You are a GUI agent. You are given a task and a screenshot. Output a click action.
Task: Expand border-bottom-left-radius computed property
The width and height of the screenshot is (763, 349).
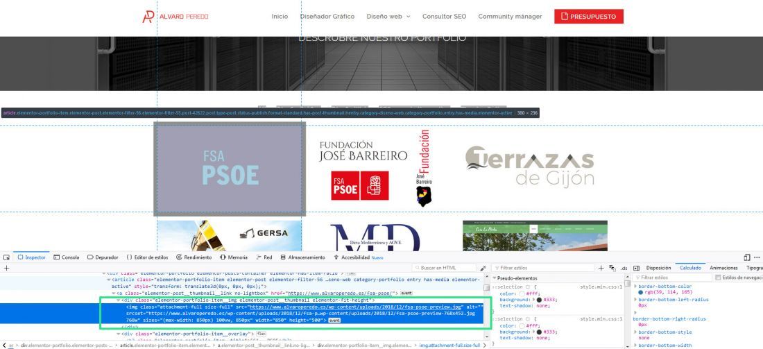pyautogui.click(x=635, y=299)
